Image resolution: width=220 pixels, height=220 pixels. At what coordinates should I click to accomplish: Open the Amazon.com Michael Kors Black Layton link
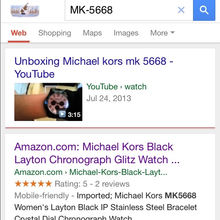(x=97, y=153)
